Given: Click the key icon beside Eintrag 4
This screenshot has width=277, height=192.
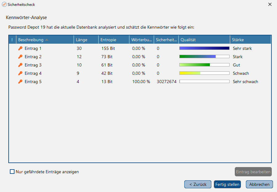Looking at the screenshot, I should pos(20,73).
